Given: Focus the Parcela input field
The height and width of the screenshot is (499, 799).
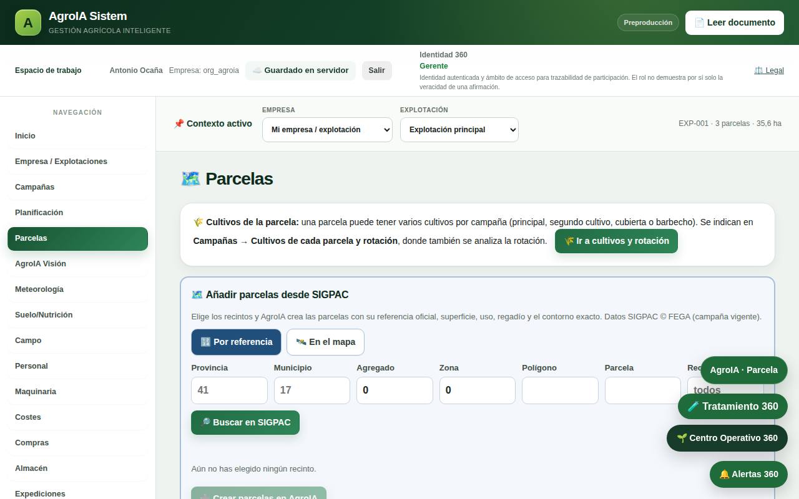Looking at the screenshot, I should click(x=643, y=390).
